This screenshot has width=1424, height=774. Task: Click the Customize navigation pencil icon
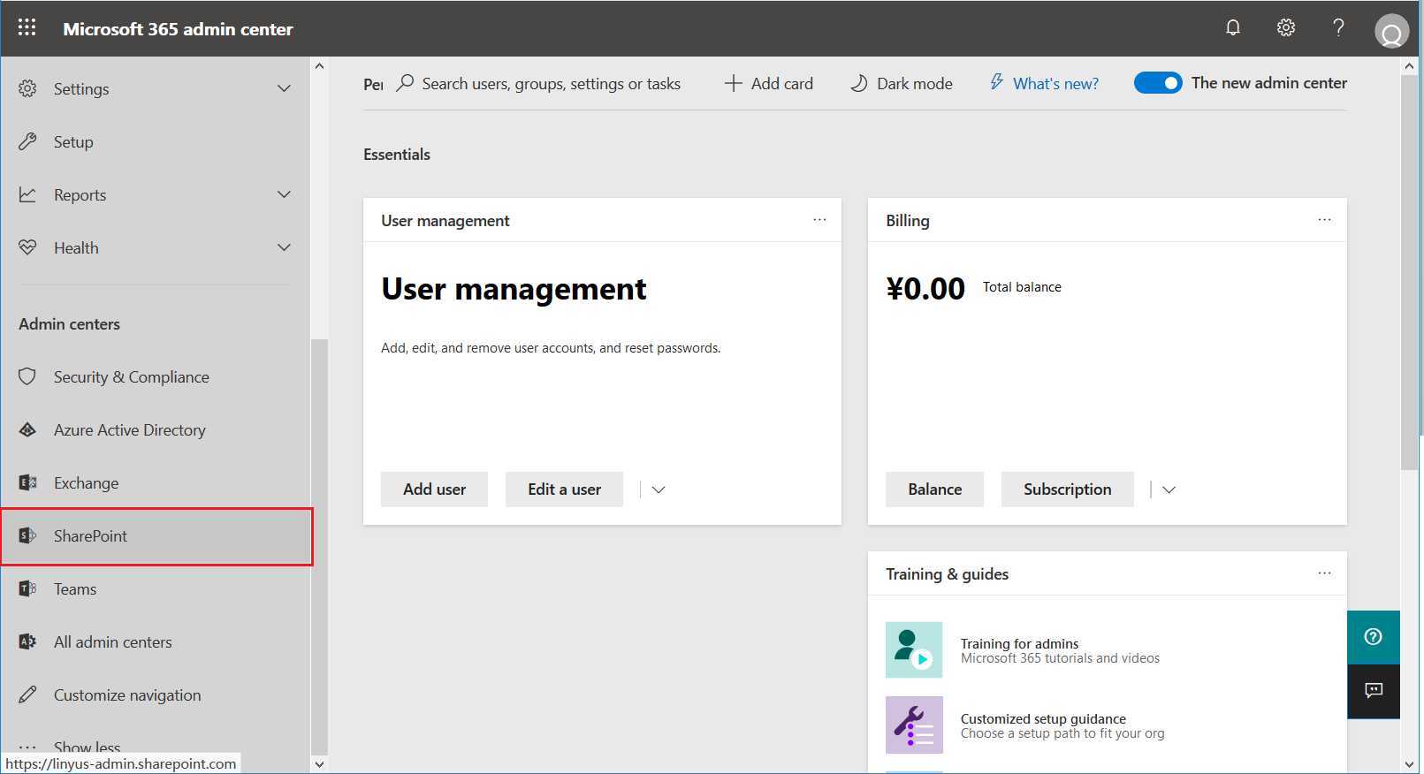tap(27, 694)
